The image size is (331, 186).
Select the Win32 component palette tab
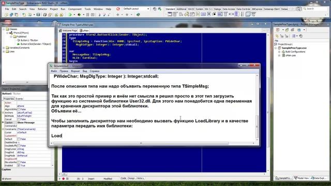tap(191, 9)
